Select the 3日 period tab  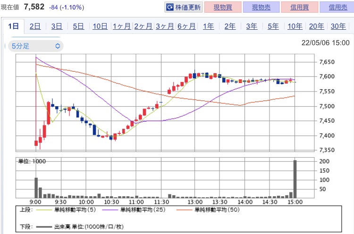(x=57, y=26)
